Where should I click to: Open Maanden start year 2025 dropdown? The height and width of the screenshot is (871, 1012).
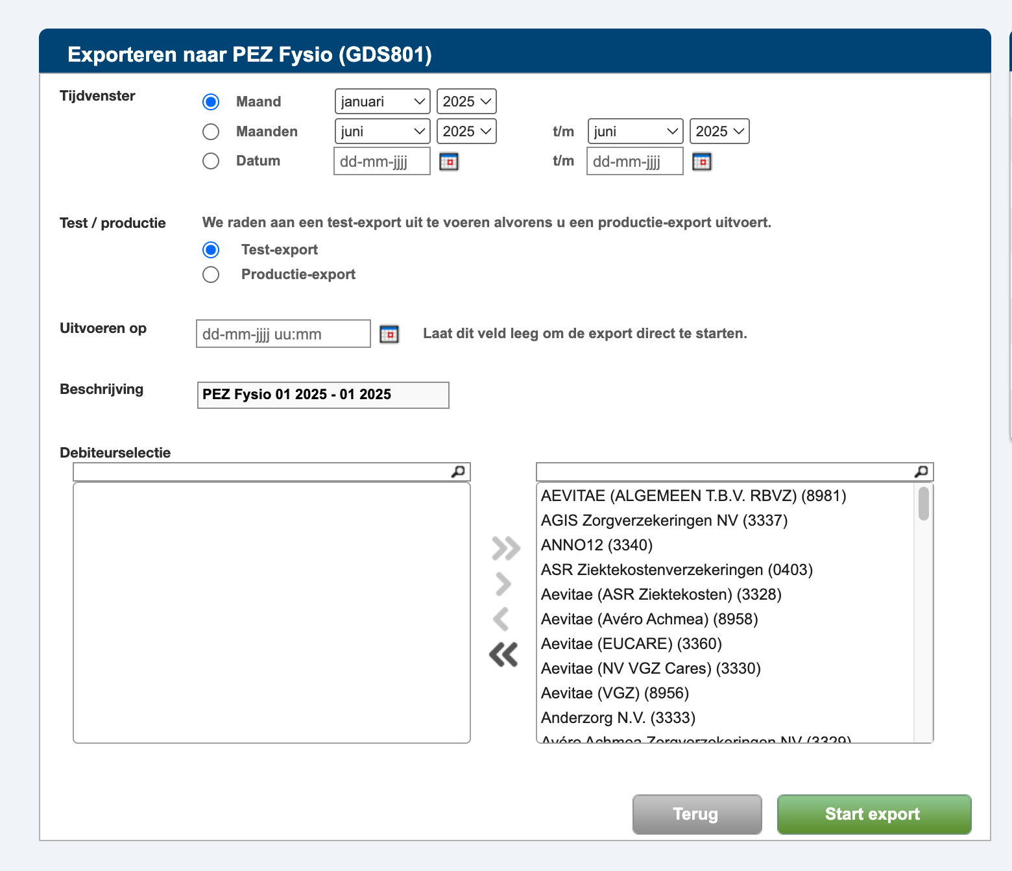click(466, 131)
